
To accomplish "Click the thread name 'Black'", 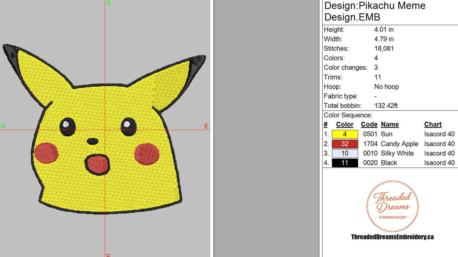I will [389, 163].
